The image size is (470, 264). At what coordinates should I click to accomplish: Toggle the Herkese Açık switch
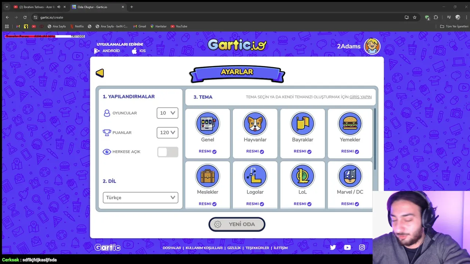pos(168,152)
